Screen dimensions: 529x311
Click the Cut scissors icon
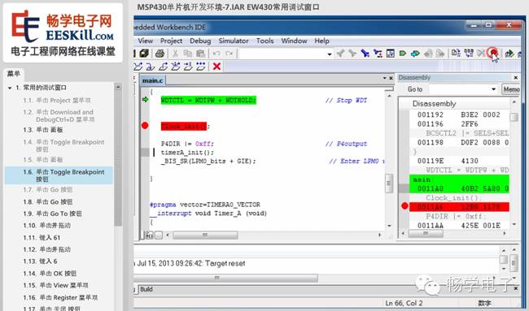click(175, 53)
